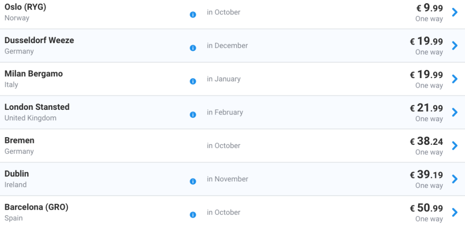Open the Barcelona (GRO) fare chevron
This screenshot has height=227, width=465.
(x=455, y=212)
